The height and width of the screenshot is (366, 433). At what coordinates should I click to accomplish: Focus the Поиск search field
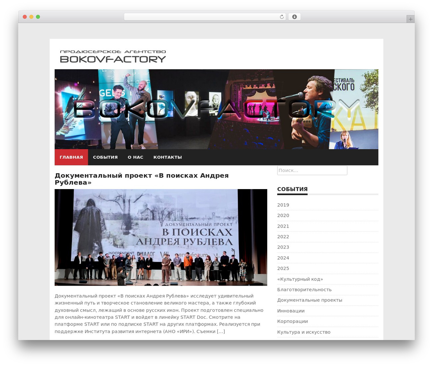(x=312, y=171)
